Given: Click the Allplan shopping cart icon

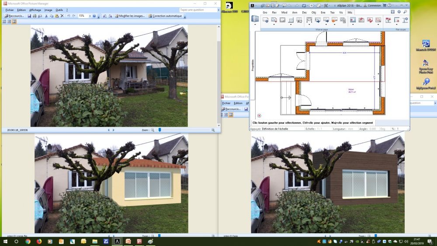Looking at the screenshot, I should 385,6.
